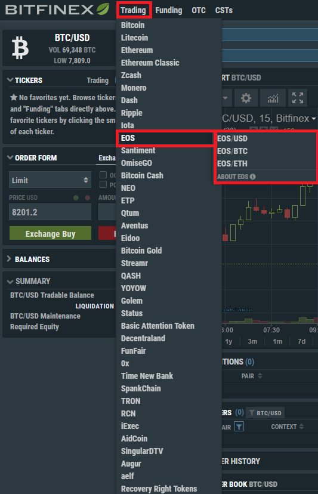Click the green price dot indicator
This screenshot has height=494, width=318.
pyautogui.click(x=76, y=198)
